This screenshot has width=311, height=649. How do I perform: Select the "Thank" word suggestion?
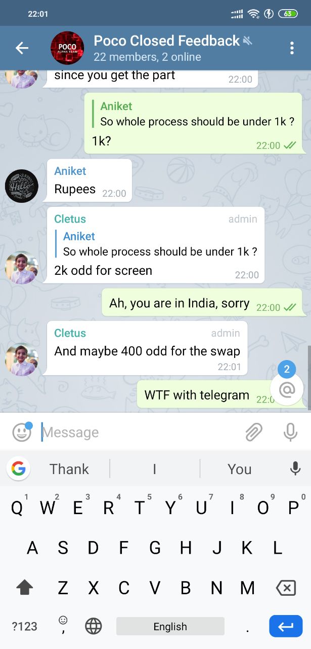(x=69, y=469)
